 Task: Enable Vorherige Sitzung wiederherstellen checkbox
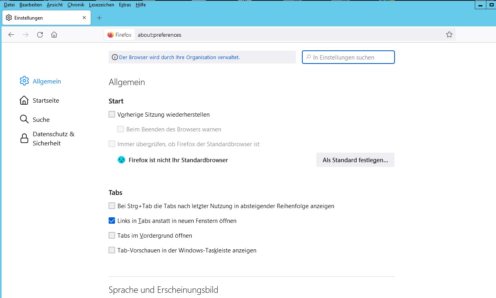112,115
